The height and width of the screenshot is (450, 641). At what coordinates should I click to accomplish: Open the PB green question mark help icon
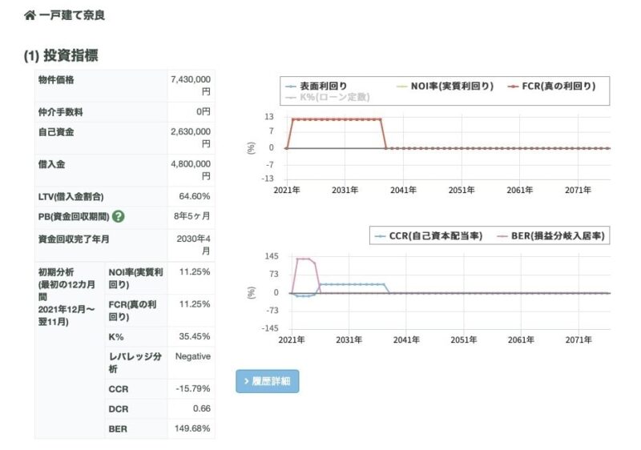118,216
